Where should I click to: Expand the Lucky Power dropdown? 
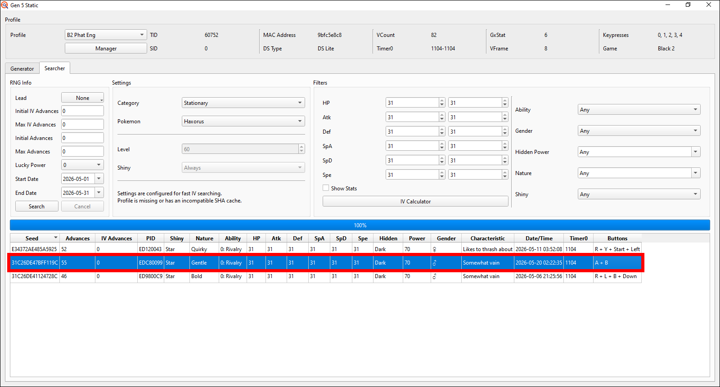(x=82, y=165)
